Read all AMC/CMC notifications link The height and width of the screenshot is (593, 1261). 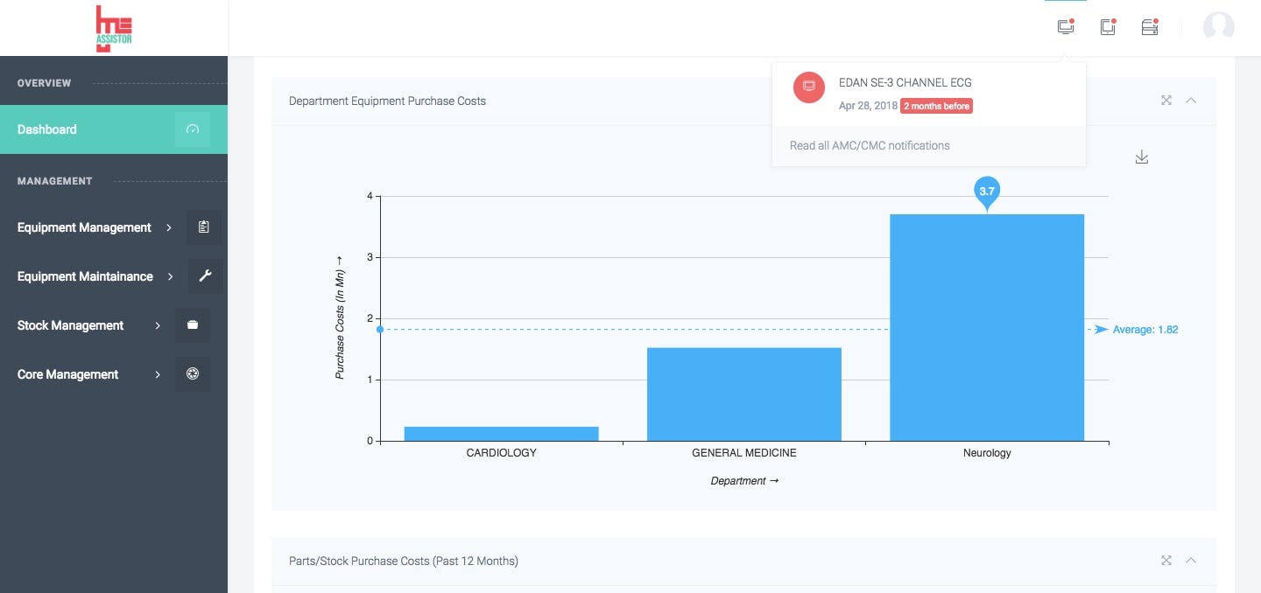[870, 146]
